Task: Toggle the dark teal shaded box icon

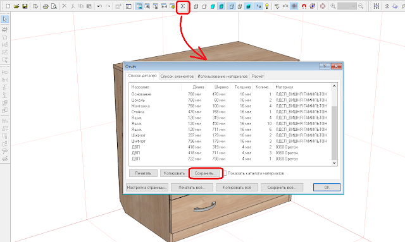Action: click(248, 6)
